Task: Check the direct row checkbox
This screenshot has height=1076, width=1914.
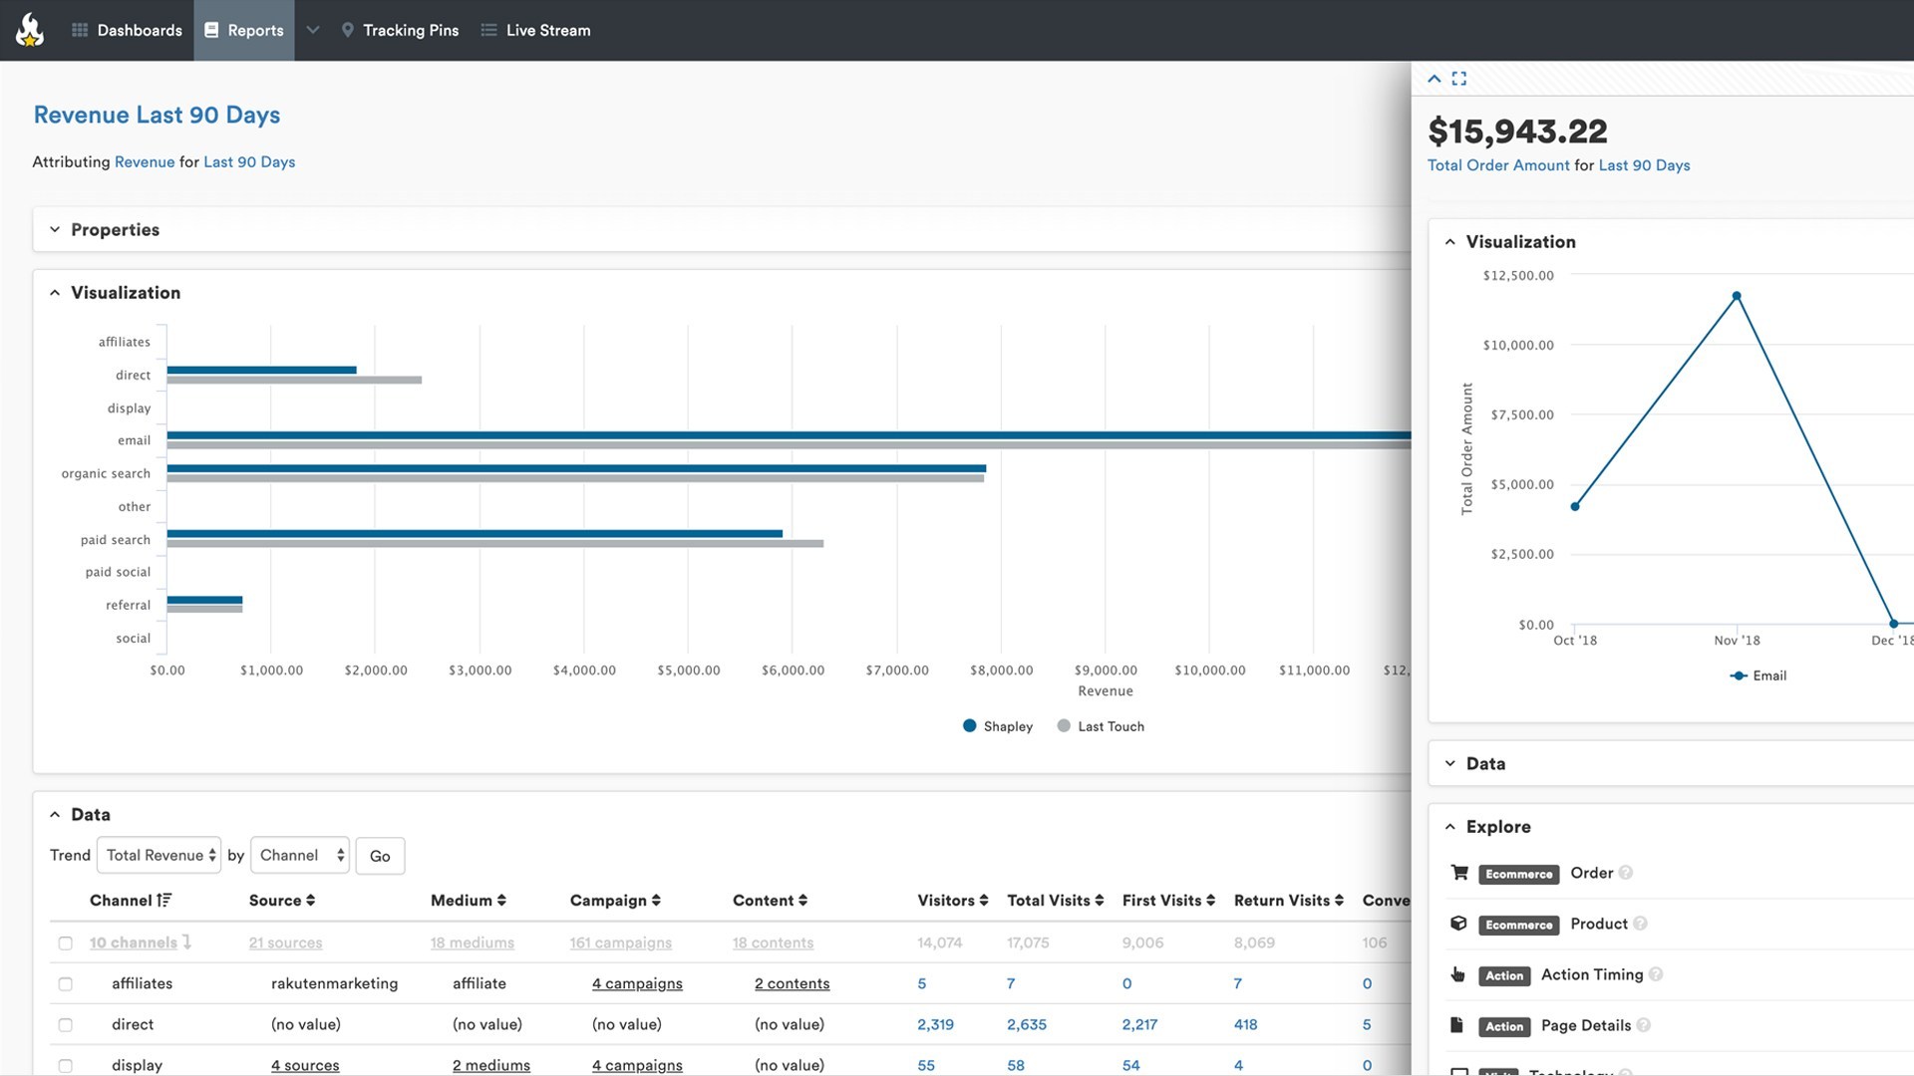Action: [66, 1025]
